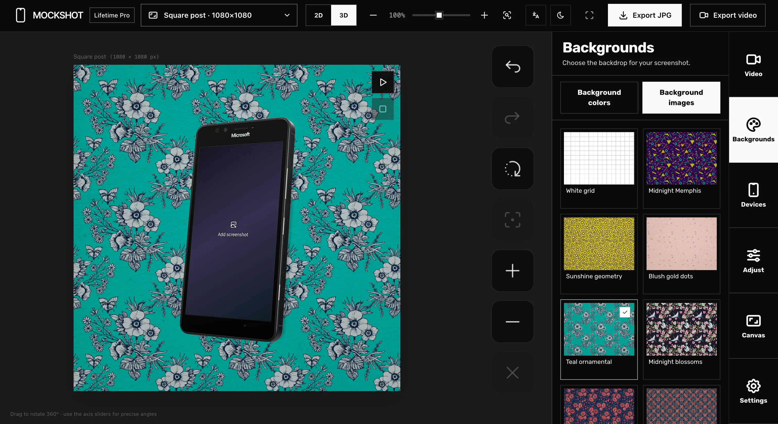Click the zoom-to-fit scan icon
Viewport: 778px width, 424px height.
(507, 15)
